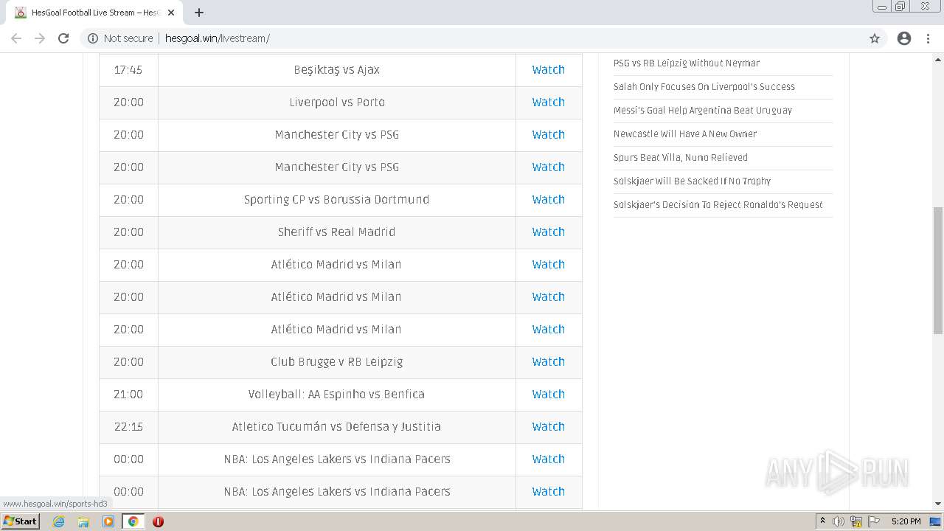The width and height of the screenshot is (944, 531).
Task: Open the Chrome three-dot menu
Action: tap(929, 38)
